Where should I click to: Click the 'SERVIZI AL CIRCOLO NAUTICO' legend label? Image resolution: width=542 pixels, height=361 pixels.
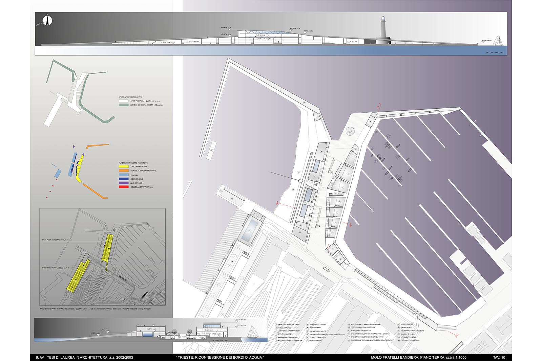point(143,171)
